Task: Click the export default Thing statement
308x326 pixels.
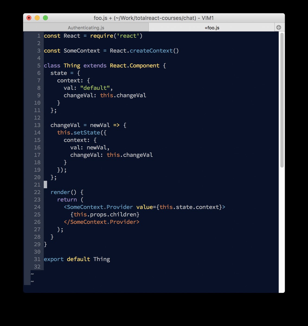Action: click(x=77, y=259)
